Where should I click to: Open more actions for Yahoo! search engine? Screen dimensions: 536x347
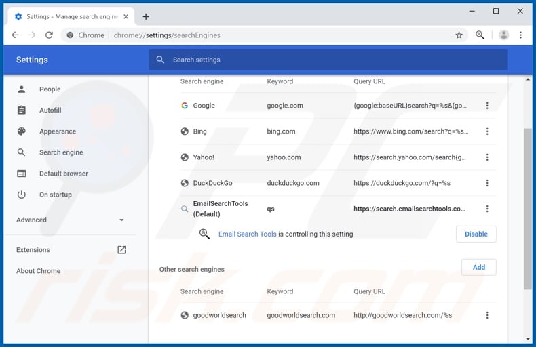click(x=487, y=157)
